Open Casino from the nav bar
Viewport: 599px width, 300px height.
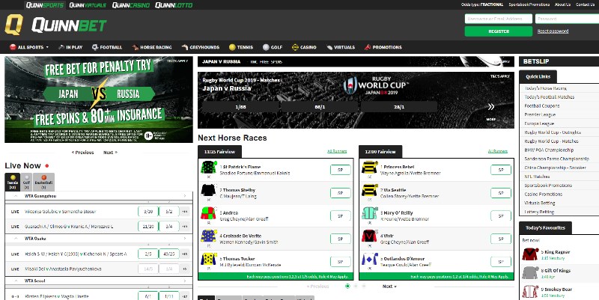[x=304, y=47]
